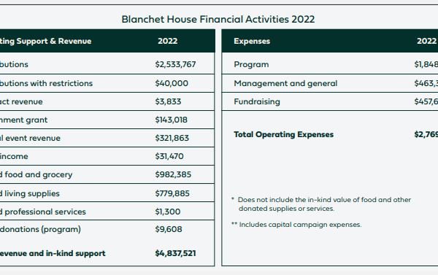Click the capital campaign expenses footnote
438x275 pixels.
point(296,225)
